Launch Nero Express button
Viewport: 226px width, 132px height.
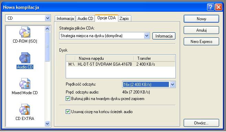(201, 42)
